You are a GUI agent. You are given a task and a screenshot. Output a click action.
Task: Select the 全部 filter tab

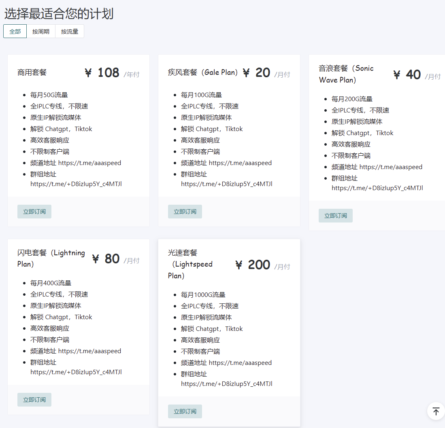[15, 32]
